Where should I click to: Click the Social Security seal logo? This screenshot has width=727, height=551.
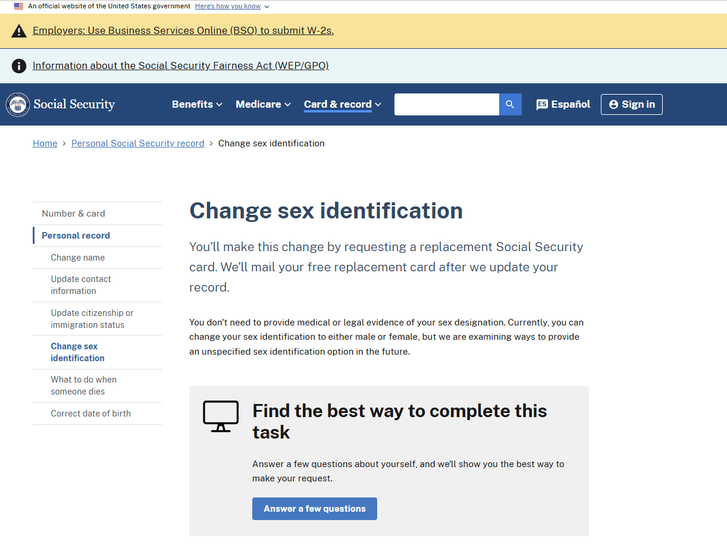[x=18, y=105]
